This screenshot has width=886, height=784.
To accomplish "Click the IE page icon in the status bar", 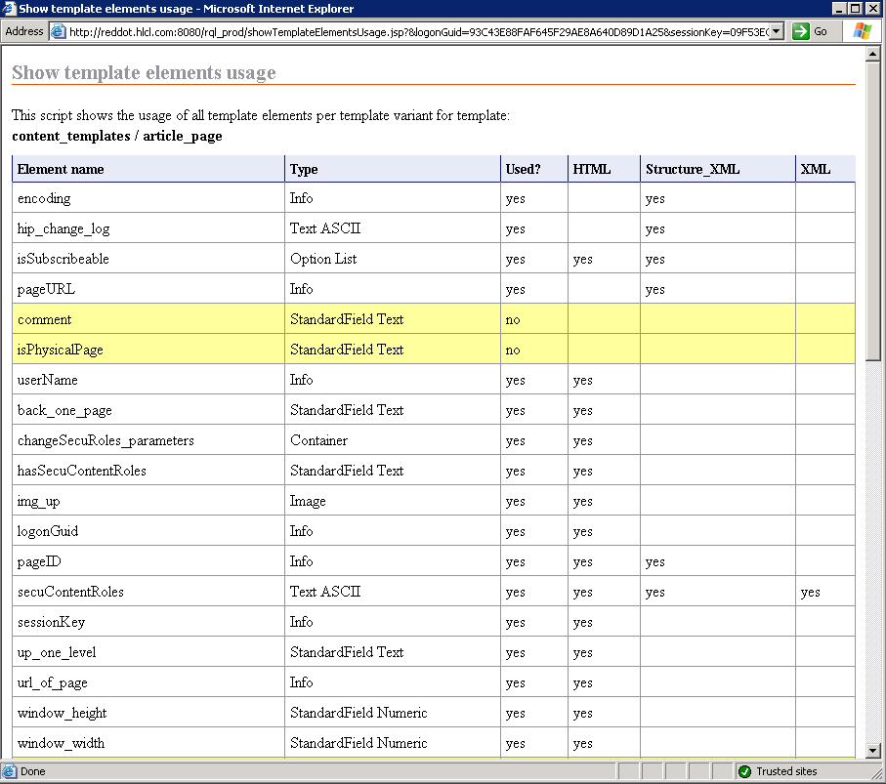I will [9, 771].
